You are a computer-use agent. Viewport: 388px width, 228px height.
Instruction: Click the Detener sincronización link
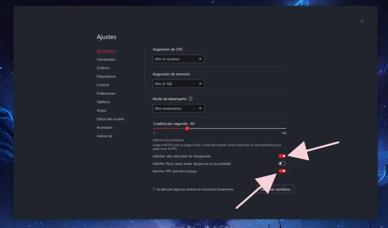click(x=166, y=140)
